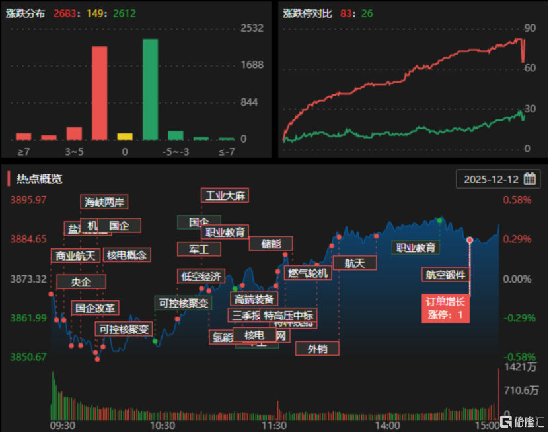Click the 订单增长 highlighted tooltip
Viewport: 549px width, 433px height.
(445, 308)
